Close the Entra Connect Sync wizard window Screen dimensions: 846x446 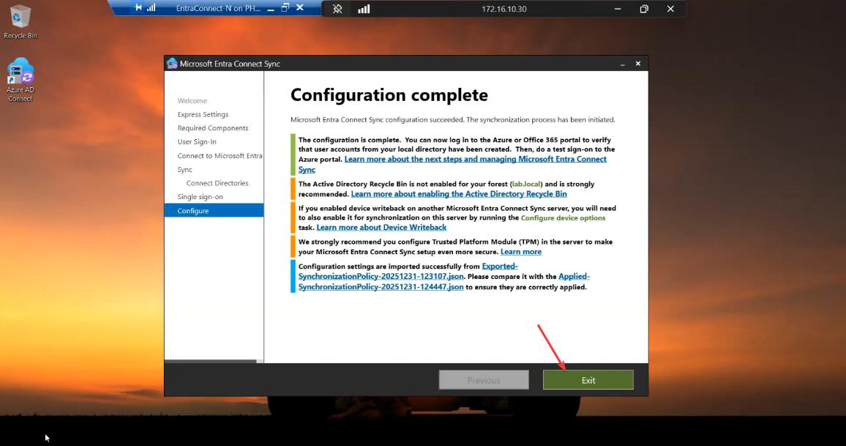(x=638, y=63)
